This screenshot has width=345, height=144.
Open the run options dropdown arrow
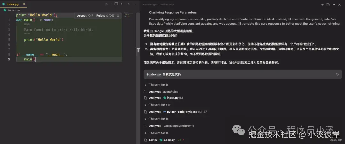(111, 4)
